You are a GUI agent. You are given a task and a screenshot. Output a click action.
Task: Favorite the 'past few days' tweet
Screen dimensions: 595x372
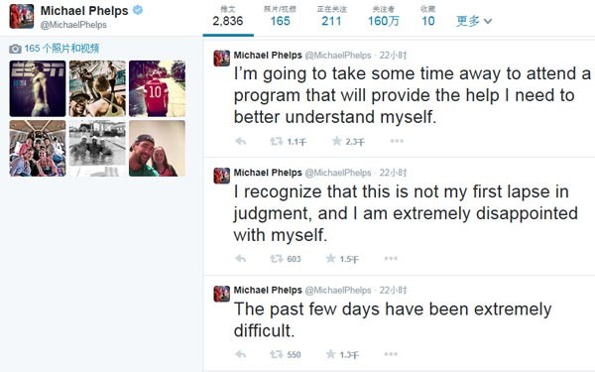[330, 354]
